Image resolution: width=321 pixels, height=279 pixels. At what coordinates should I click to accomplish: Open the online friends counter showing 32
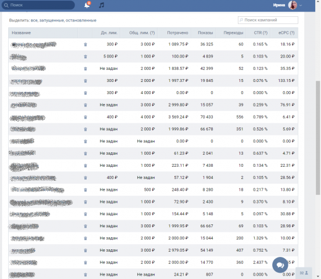point(304,273)
